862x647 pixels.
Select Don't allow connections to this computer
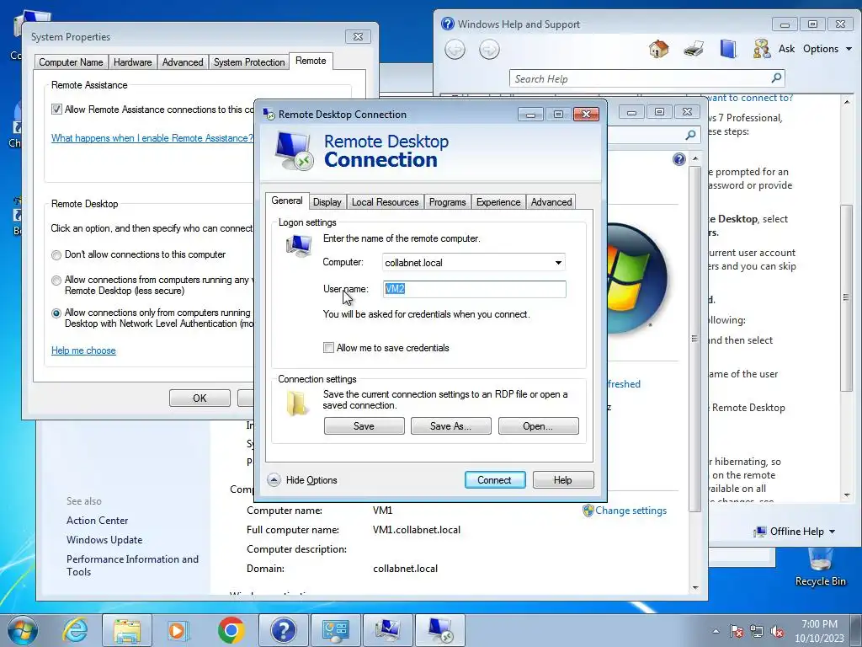[x=56, y=254]
